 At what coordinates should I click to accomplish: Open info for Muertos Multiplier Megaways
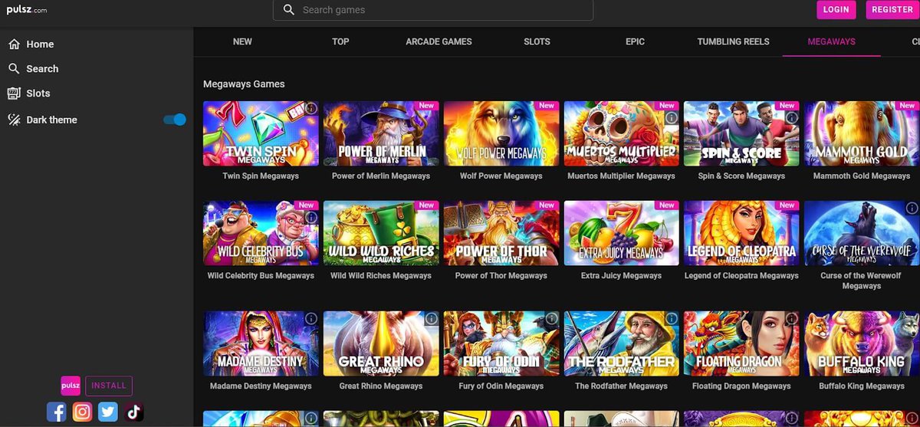672,118
